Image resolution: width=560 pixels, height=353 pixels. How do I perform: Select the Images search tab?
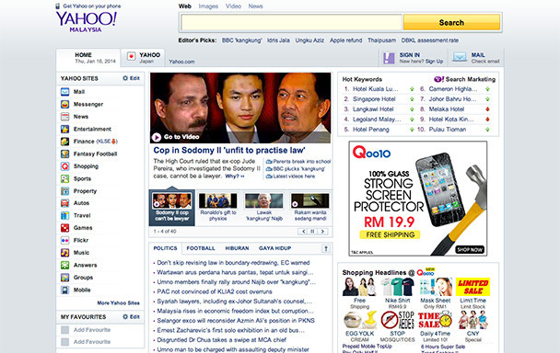click(208, 6)
